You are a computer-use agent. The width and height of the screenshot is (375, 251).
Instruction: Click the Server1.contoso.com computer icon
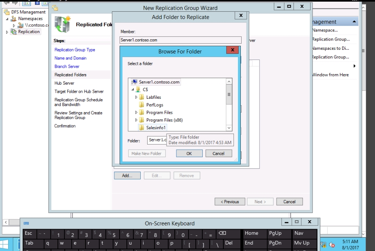pos(134,82)
